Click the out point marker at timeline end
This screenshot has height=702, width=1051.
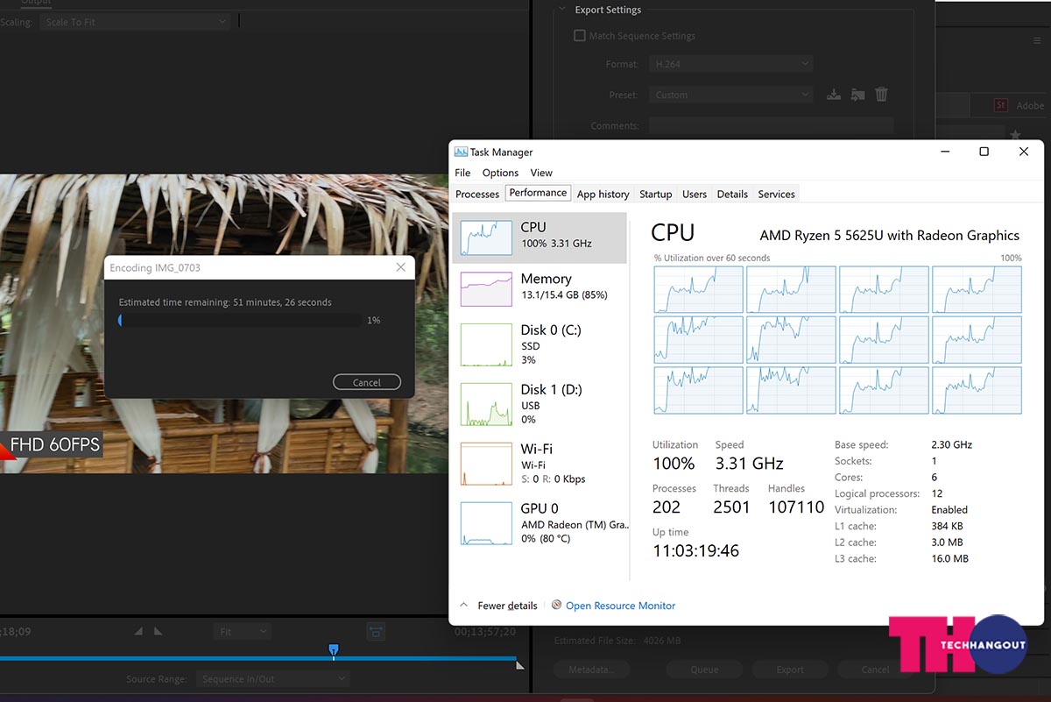tap(520, 665)
